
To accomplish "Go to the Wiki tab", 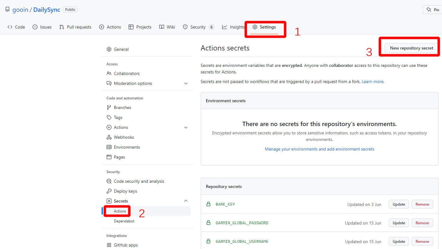I will (x=167, y=27).
